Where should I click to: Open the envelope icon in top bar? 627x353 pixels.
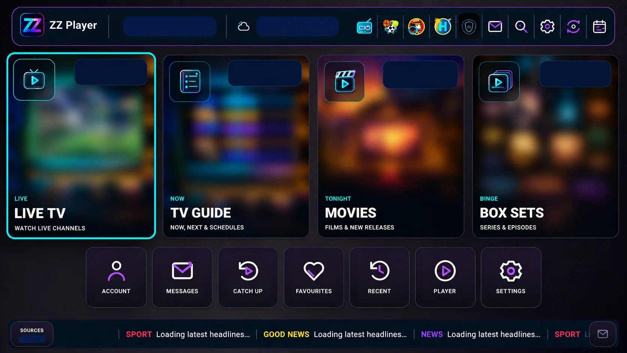[x=495, y=27]
